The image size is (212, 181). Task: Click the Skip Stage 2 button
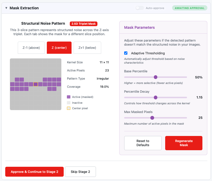click(80, 172)
